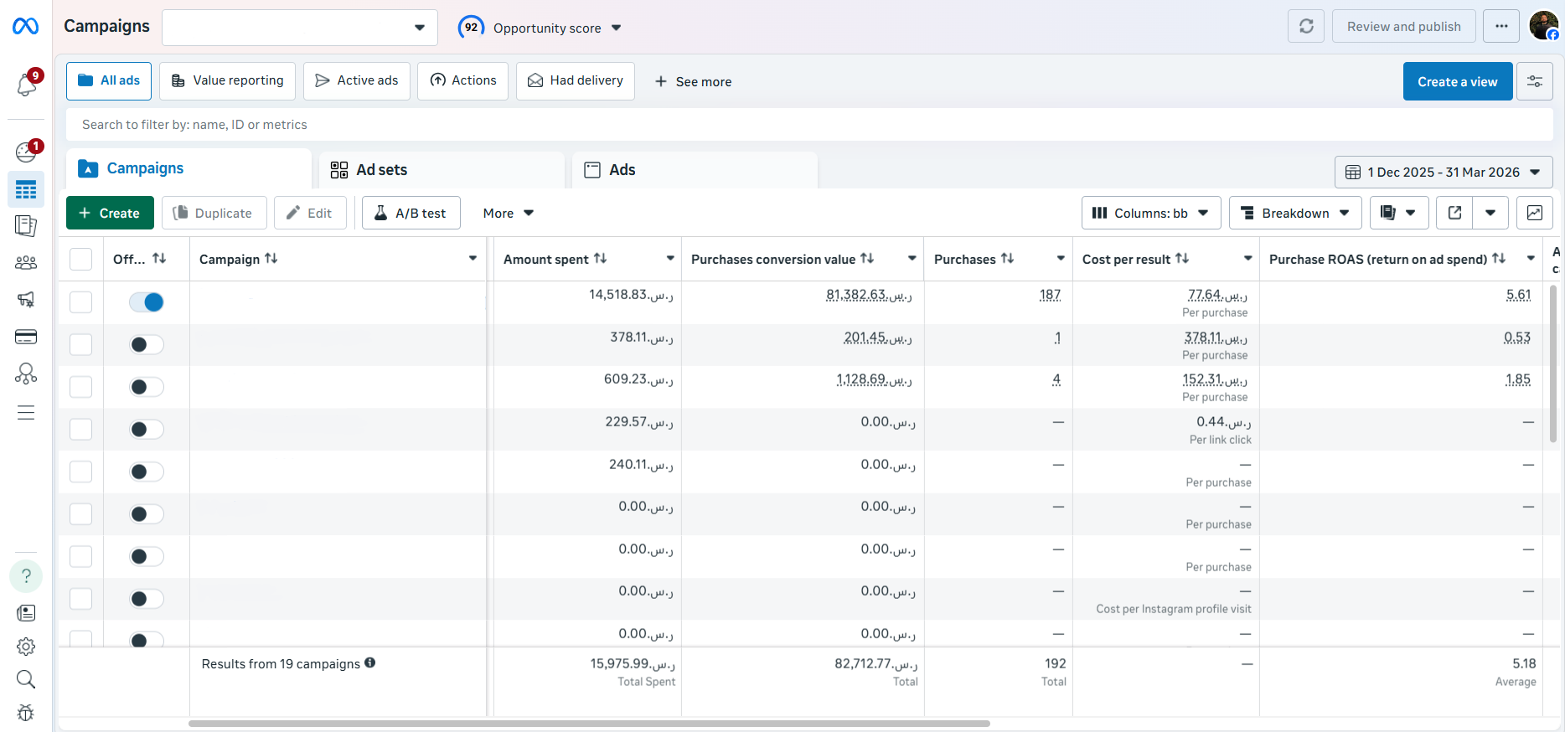Click the vertical scrollbar of the table

(x=1552, y=363)
